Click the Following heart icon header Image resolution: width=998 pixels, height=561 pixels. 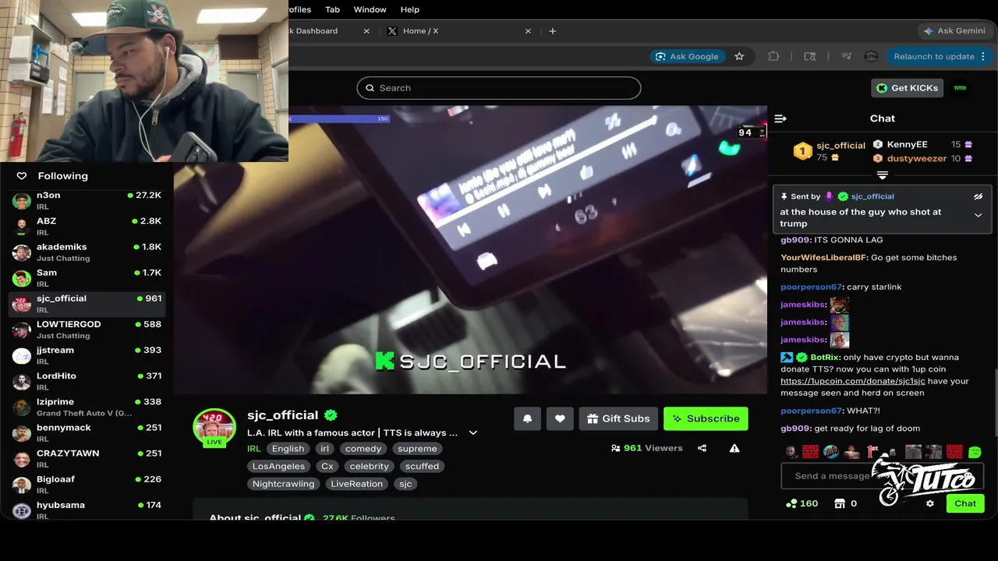point(22,176)
